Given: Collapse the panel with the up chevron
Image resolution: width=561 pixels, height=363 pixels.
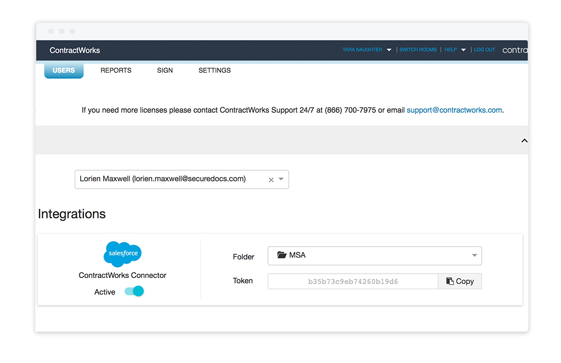Looking at the screenshot, I should click(x=524, y=141).
